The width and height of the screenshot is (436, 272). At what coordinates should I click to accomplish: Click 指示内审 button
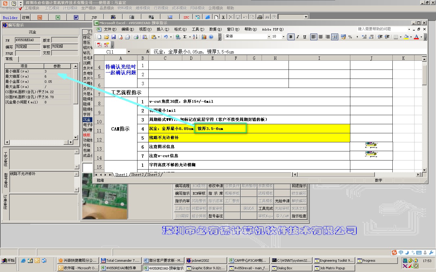[182, 201]
